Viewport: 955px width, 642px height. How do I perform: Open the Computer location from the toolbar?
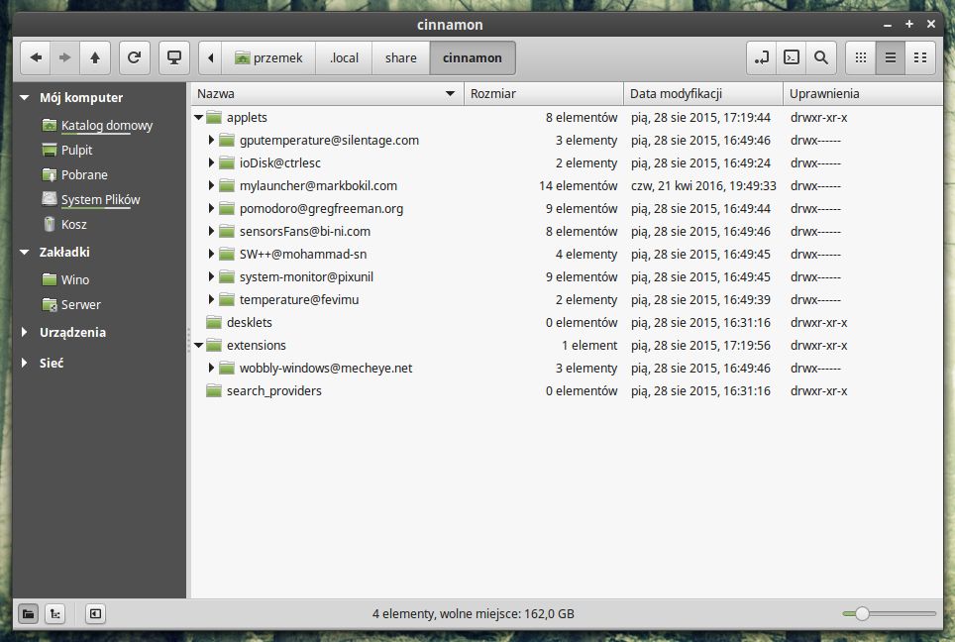click(174, 57)
